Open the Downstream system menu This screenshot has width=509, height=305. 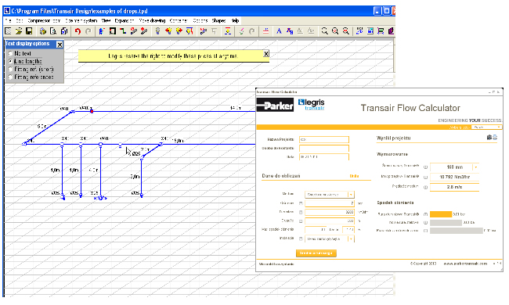point(81,20)
